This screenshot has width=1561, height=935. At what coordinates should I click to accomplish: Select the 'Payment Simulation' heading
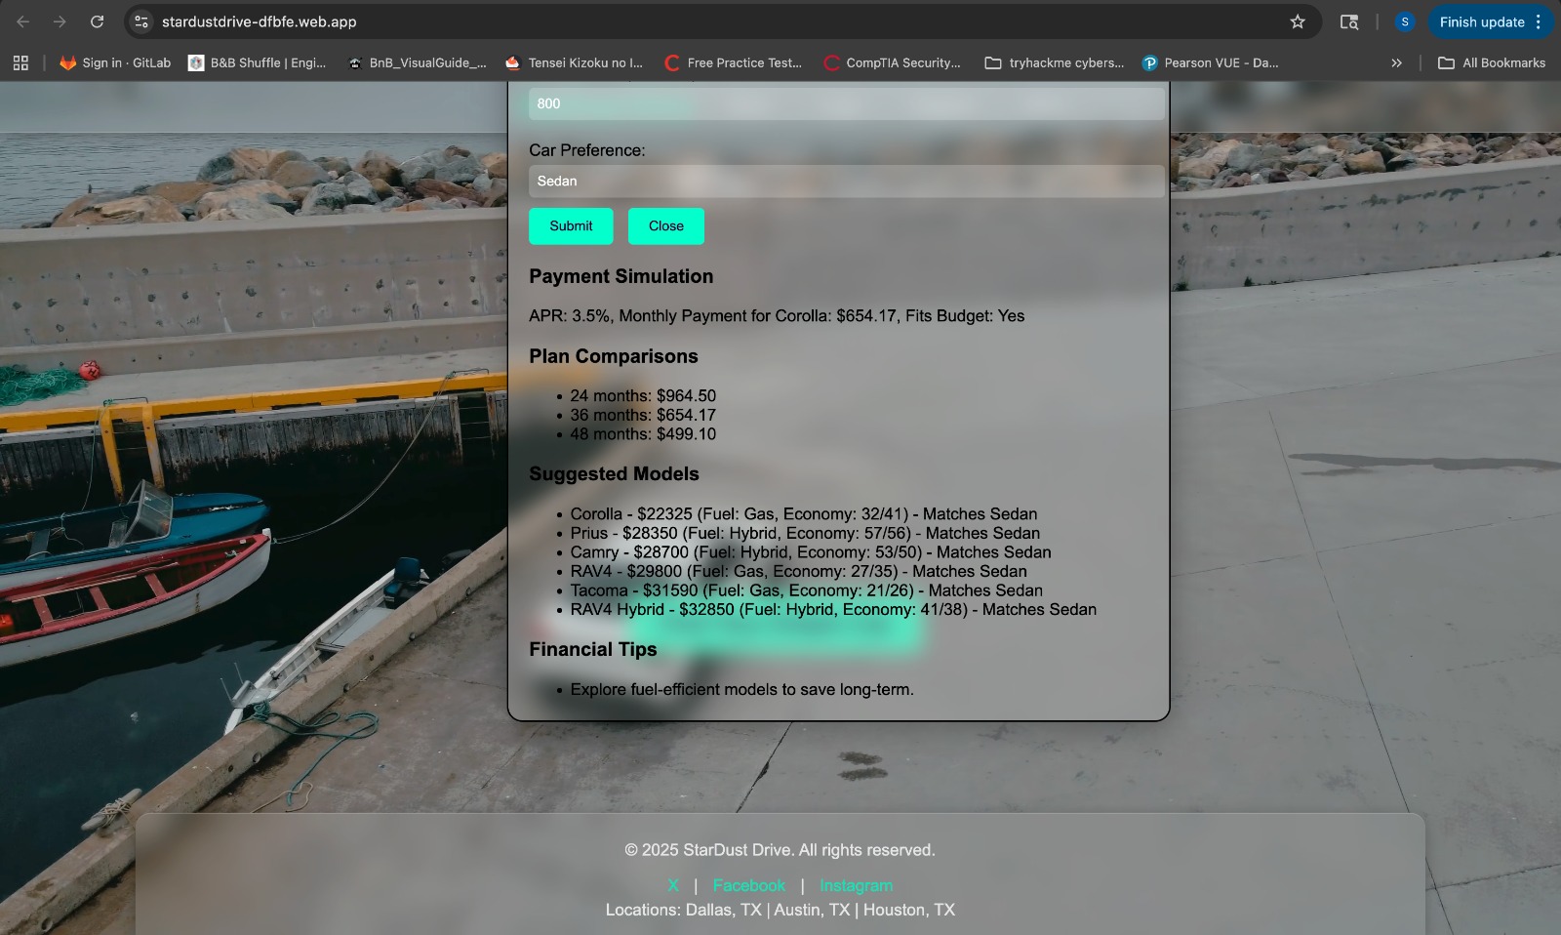[620, 276]
